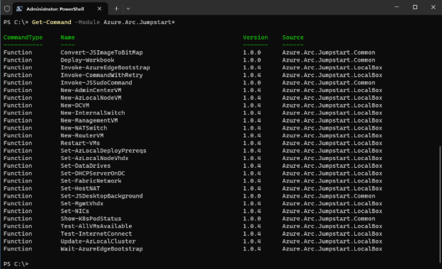Click Set-HostNAT function name
This screenshot has height=269, width=442.
pos(80,188)
